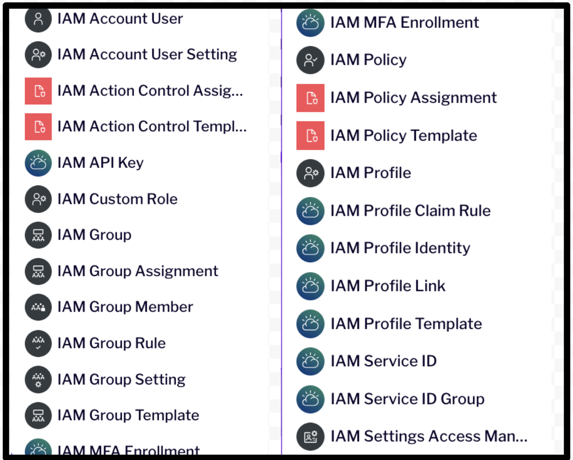Screen dimensions: 573x460
Task: Click the IAM Policy icon
Action: tap(310, 60)
